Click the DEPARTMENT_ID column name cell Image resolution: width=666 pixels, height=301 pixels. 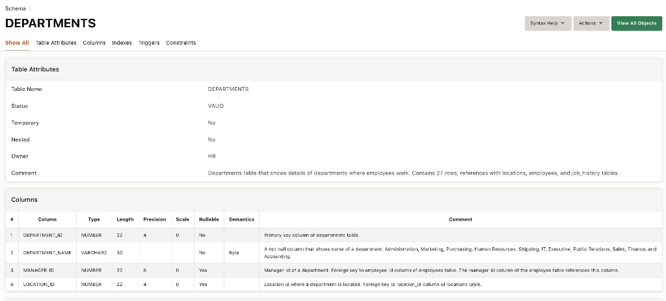[47, 235]
